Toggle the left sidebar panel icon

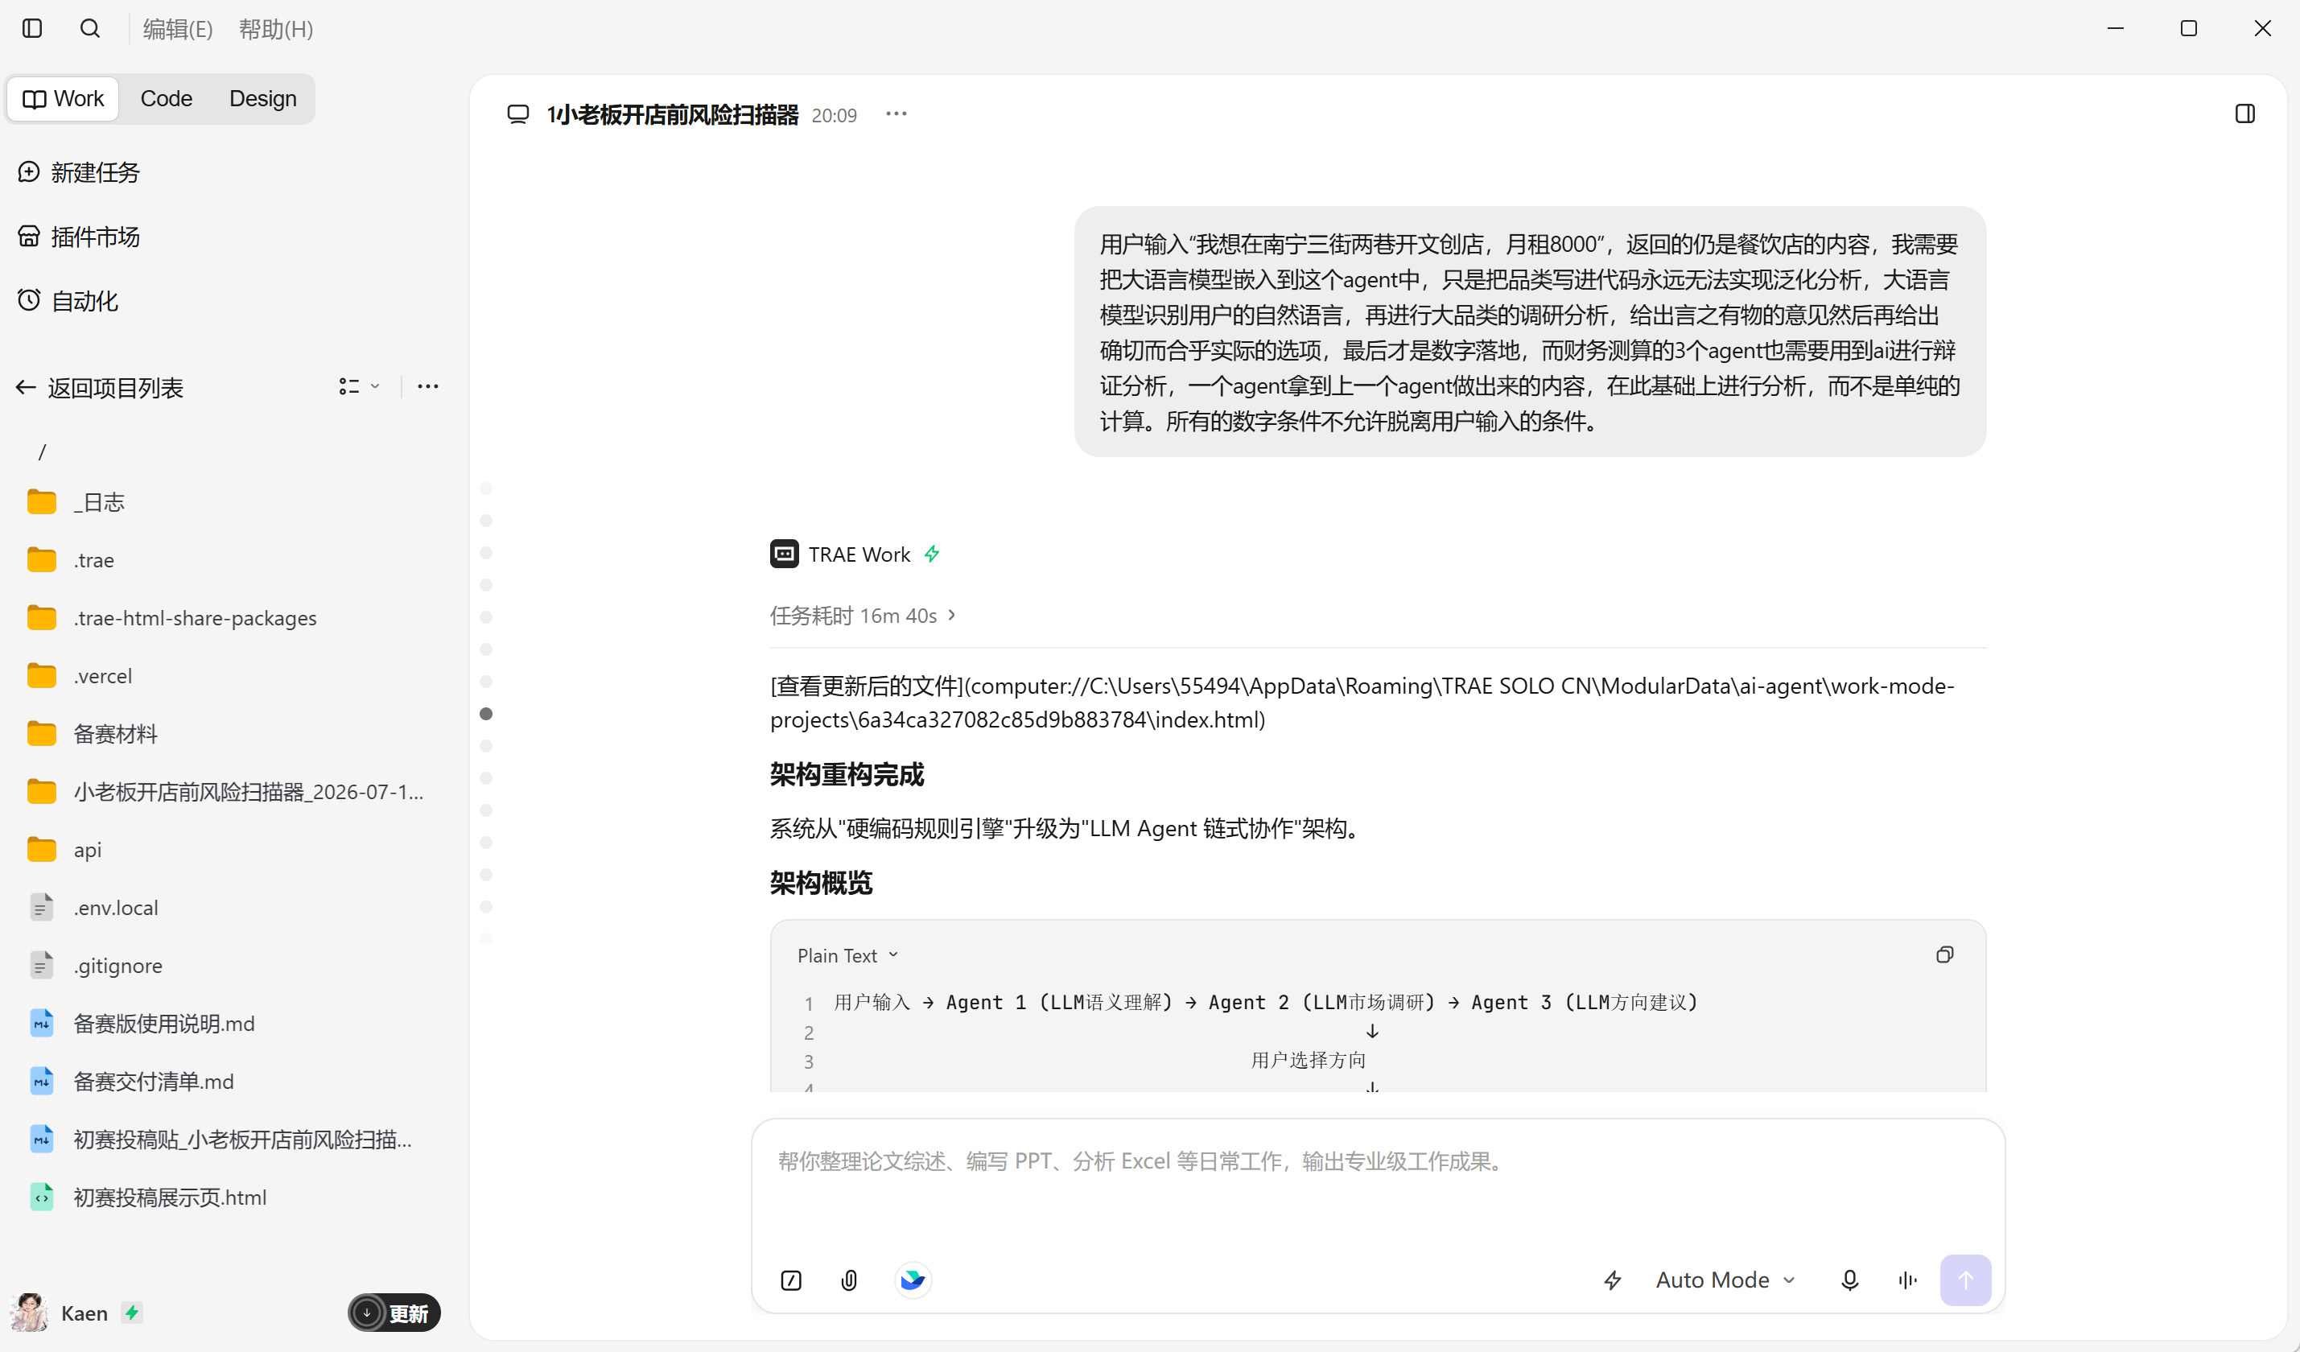coord(32,28)
